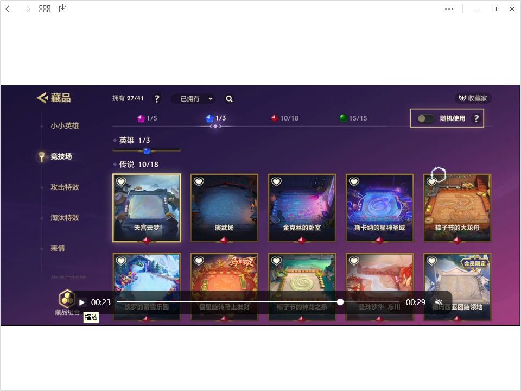Click the question mark next to 拥有 27/41

point(156,99)
